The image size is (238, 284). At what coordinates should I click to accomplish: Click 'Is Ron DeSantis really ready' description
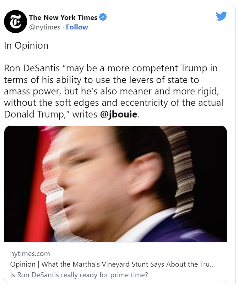tap(79, 275)
